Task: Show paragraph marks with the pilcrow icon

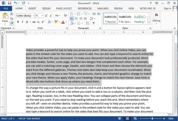Action: [x=94, y=23]
